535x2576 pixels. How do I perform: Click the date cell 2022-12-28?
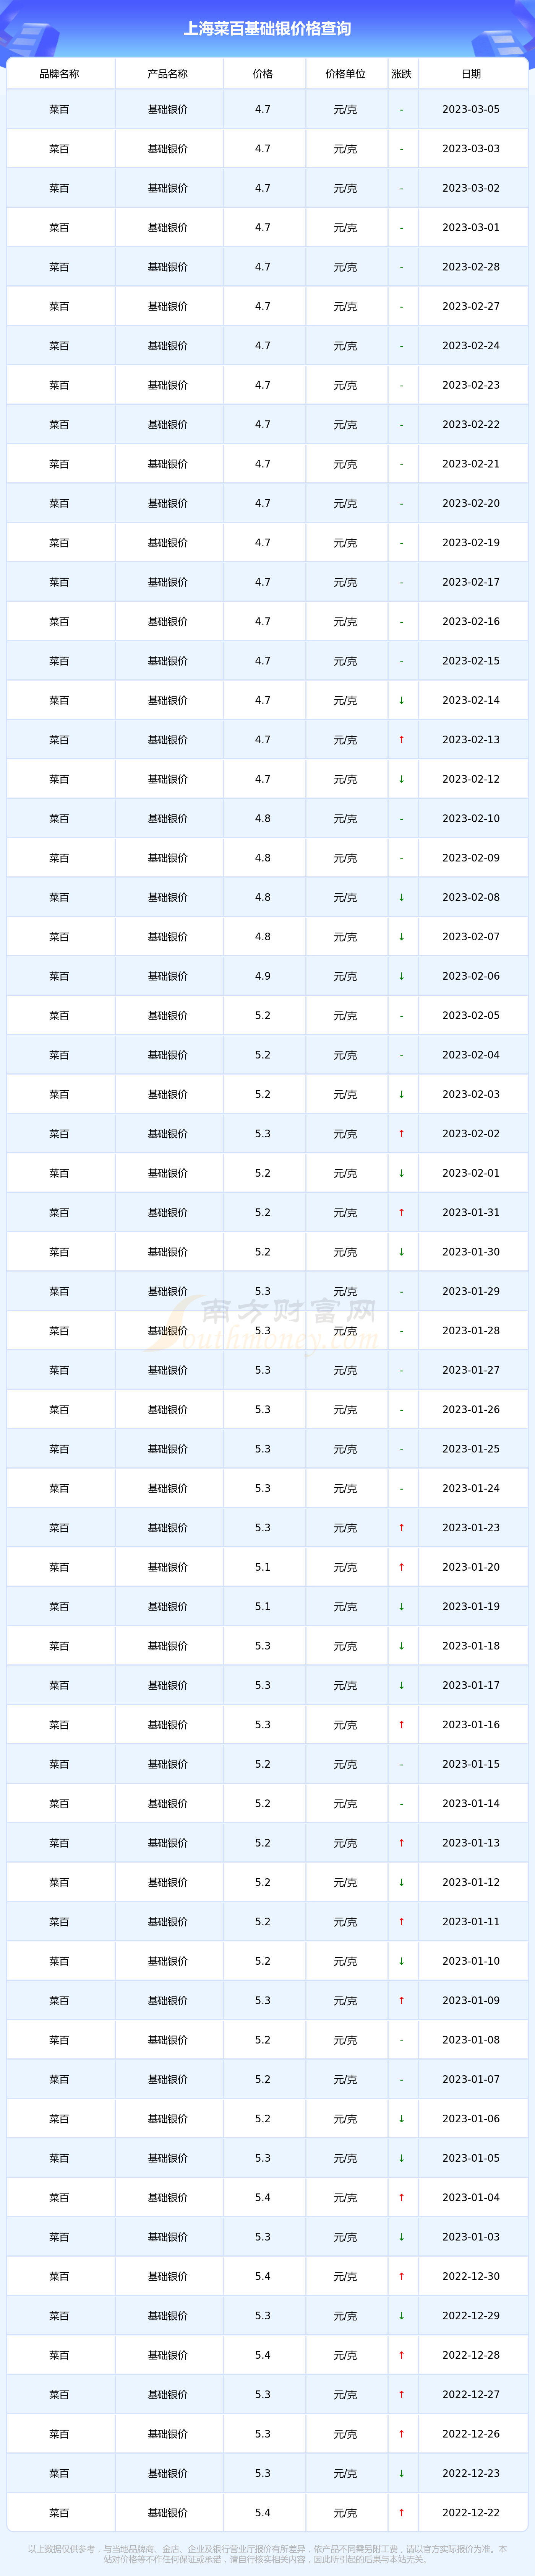pos(471,2355)
